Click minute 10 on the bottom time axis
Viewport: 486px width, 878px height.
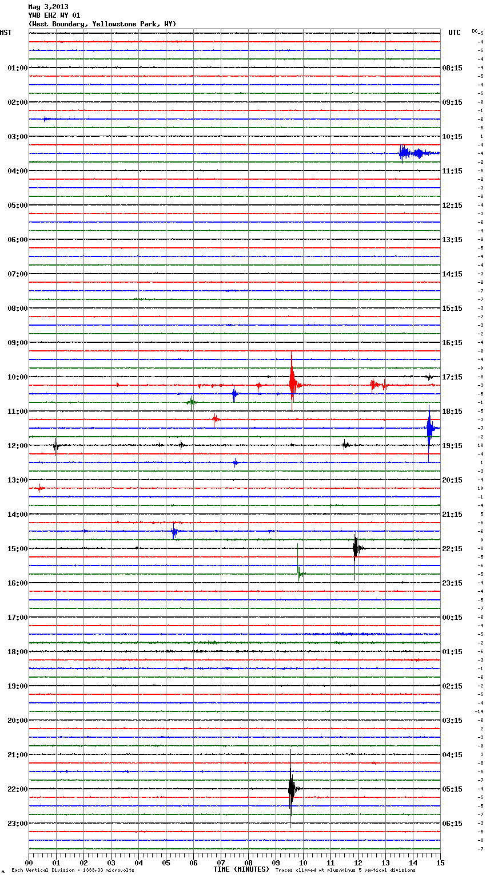303,863
